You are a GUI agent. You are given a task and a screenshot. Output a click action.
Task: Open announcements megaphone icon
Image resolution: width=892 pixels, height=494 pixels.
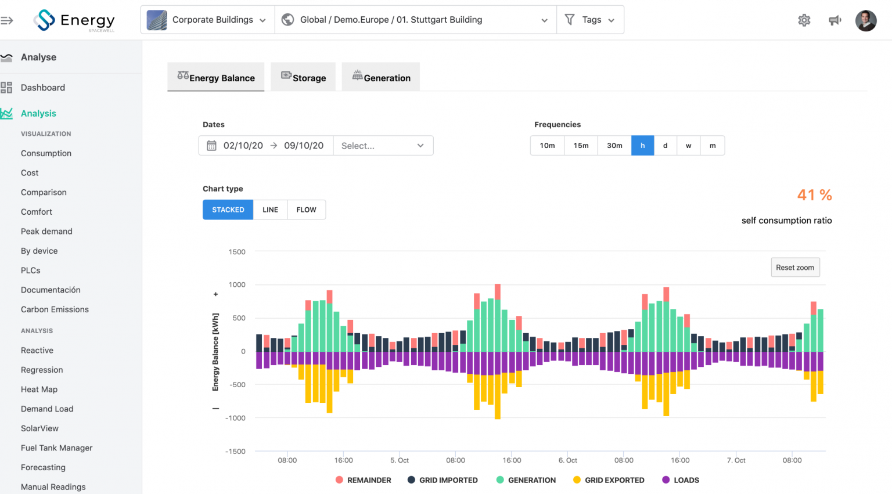pyautogui.click(x=835, y=20)
